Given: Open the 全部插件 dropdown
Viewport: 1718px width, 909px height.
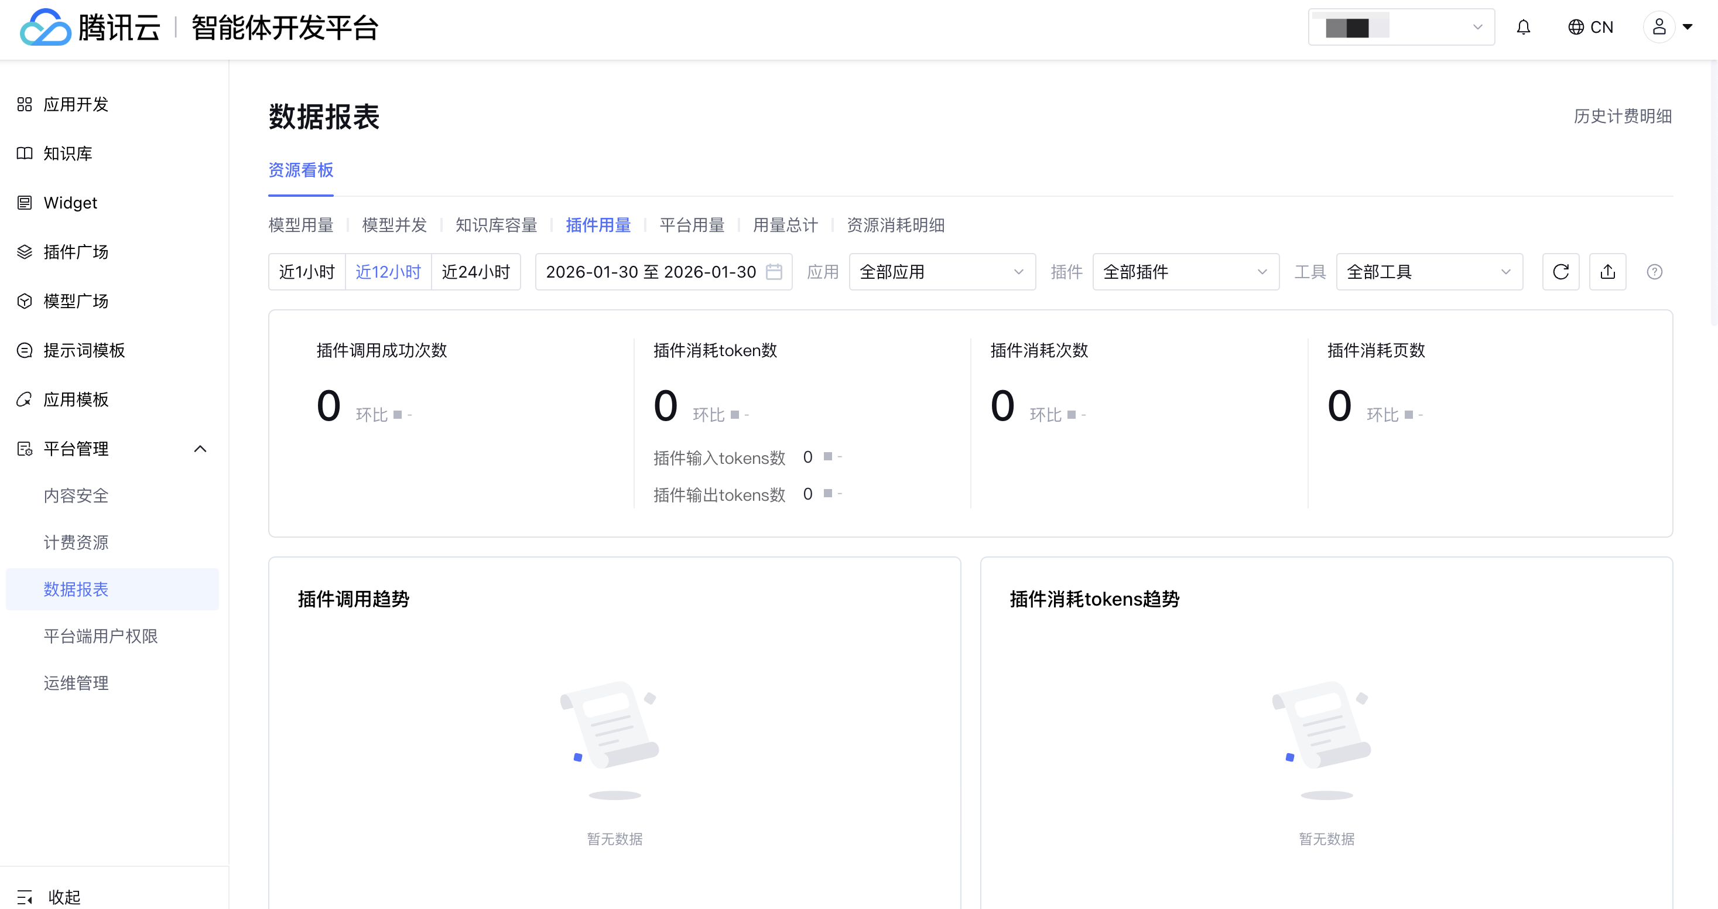Looking at the screenshot, I should (x=1185, y=271).
